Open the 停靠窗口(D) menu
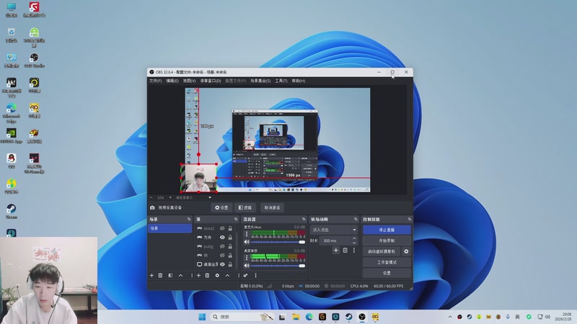Screen dimensions: 577x324 coord(211,81)
